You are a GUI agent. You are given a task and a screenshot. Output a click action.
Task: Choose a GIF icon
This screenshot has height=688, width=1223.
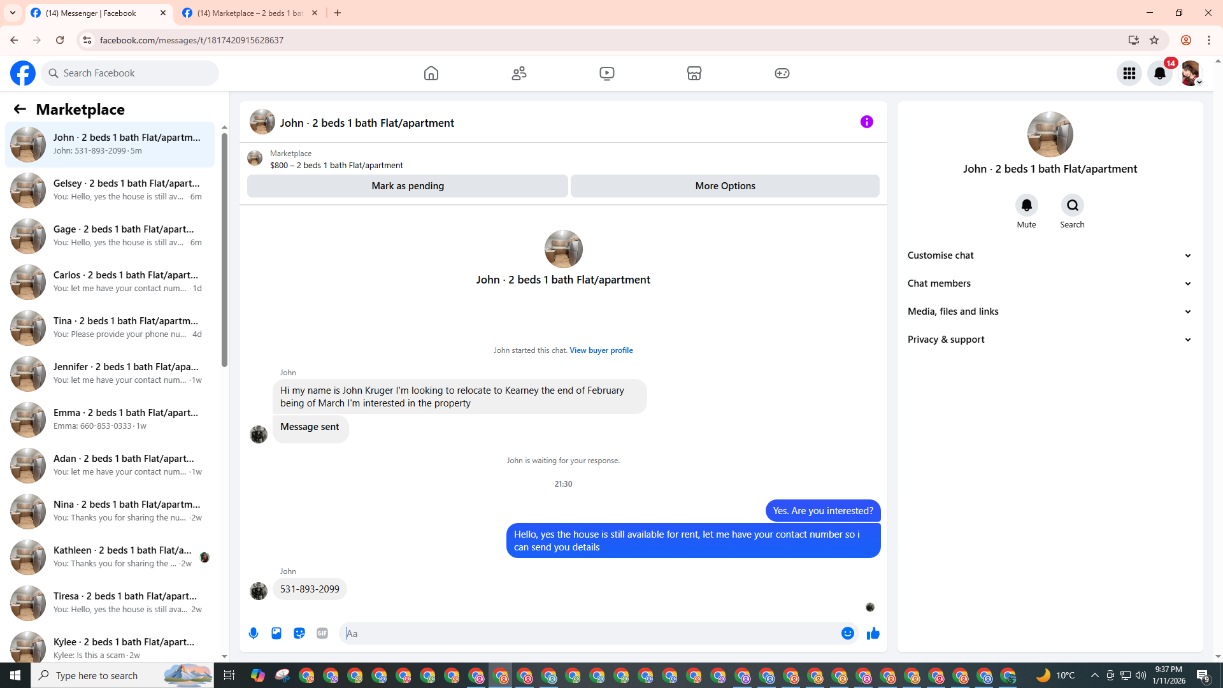pos(322,633)
